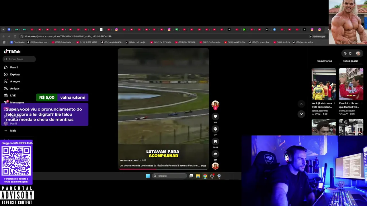The width and height of the screenshot is (367, 206).
Task: Share video with the arrow icon
Action: (215, 154)
